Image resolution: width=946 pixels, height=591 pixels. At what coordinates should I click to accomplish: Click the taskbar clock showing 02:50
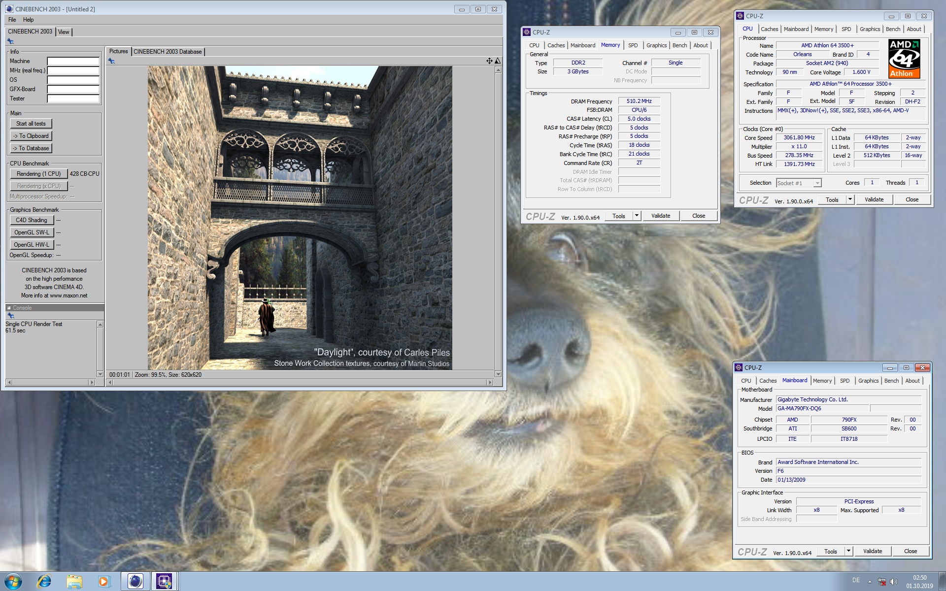coord(919,578)
